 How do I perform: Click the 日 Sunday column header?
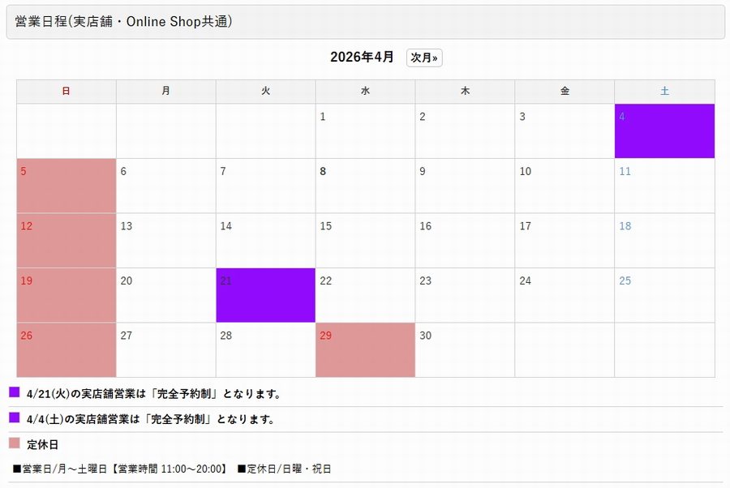point(66,91)
